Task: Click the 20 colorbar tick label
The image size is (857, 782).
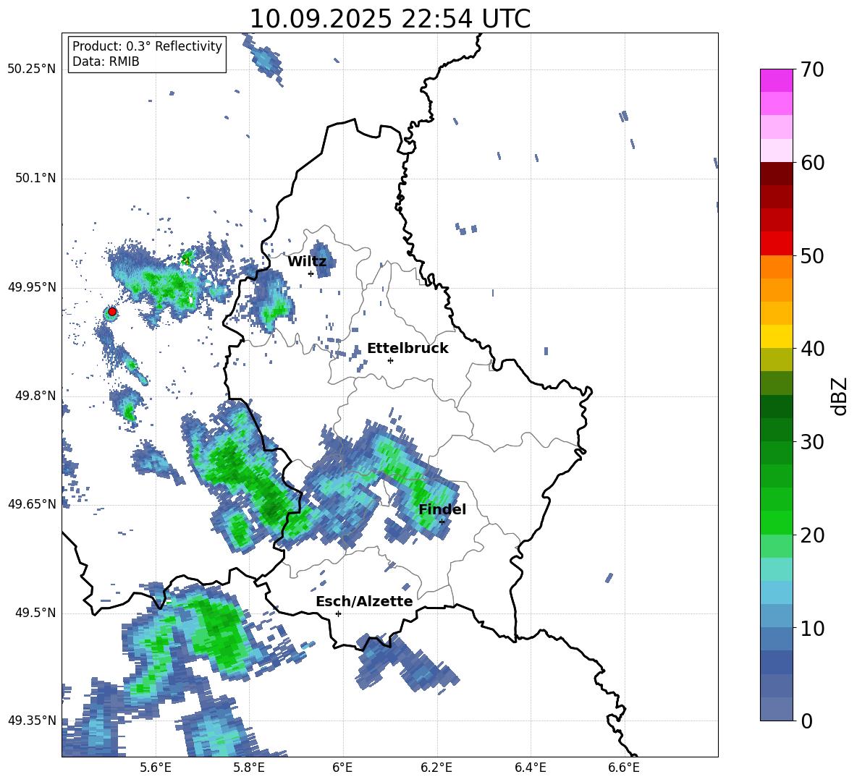Action: tap(812, 535)
